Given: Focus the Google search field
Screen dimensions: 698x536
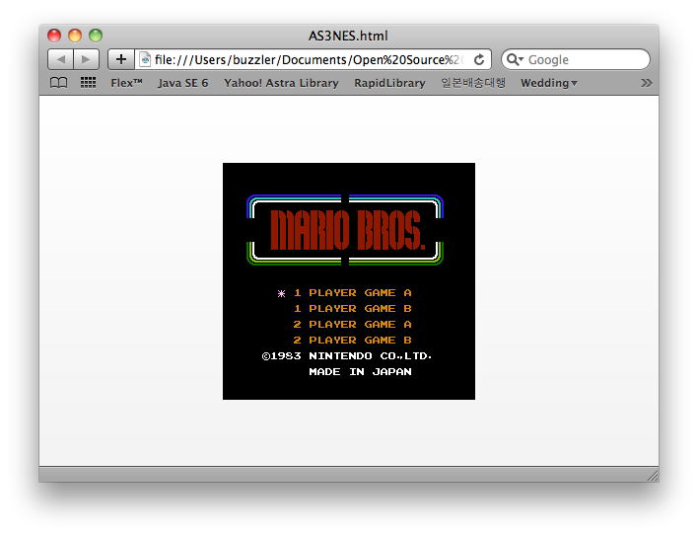Looking at the screenshot, I should click(576, 59).
